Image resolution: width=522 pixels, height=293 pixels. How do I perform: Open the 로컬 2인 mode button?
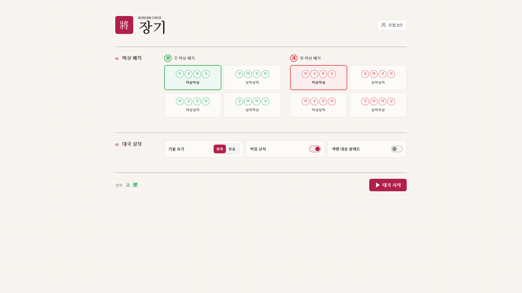tap(392, 25)
